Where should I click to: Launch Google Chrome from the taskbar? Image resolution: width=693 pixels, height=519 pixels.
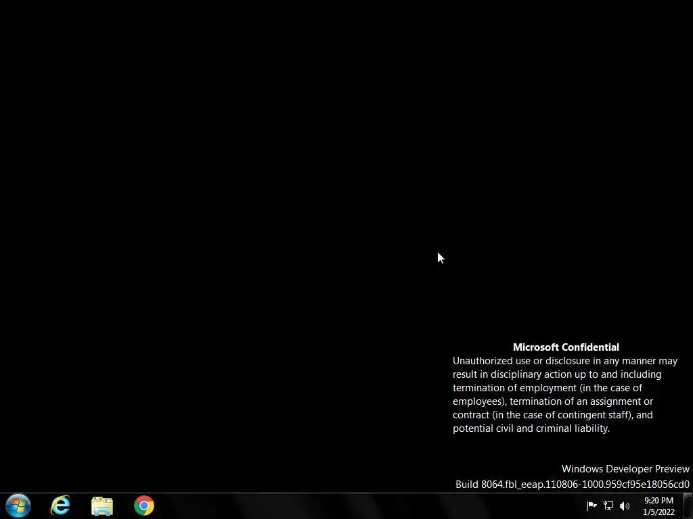(144, 505)
